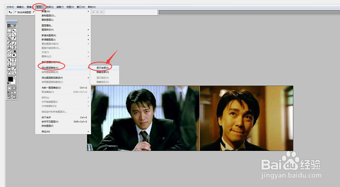Expand the 图层样式(Y) submenu

pyautogui.click(x=63, y=30)
